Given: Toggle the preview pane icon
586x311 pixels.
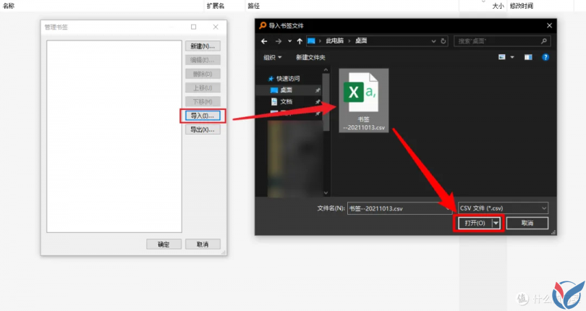Looking at the screenshot, I should click(528, 57).
